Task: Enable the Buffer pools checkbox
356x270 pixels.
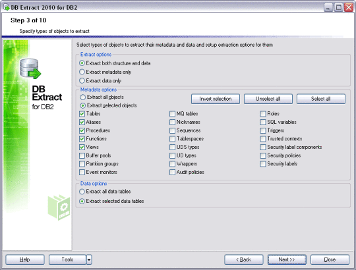Action: 82,155
